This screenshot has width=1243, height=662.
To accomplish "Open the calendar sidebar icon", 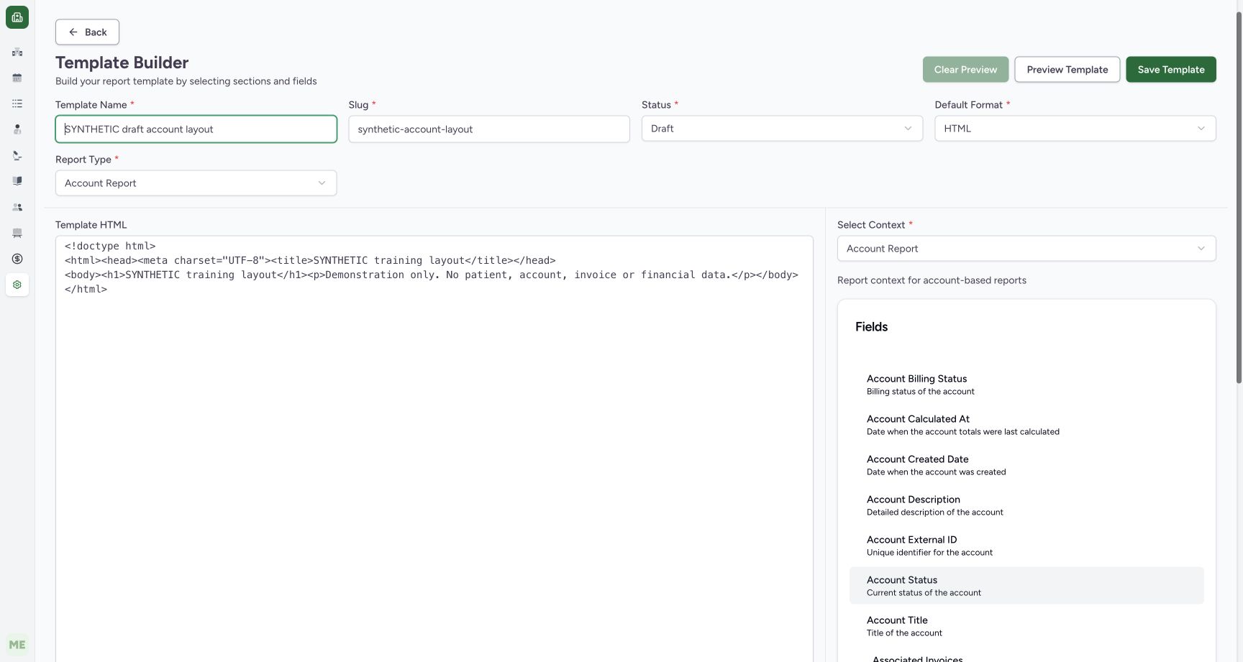I will click(17, 78).
